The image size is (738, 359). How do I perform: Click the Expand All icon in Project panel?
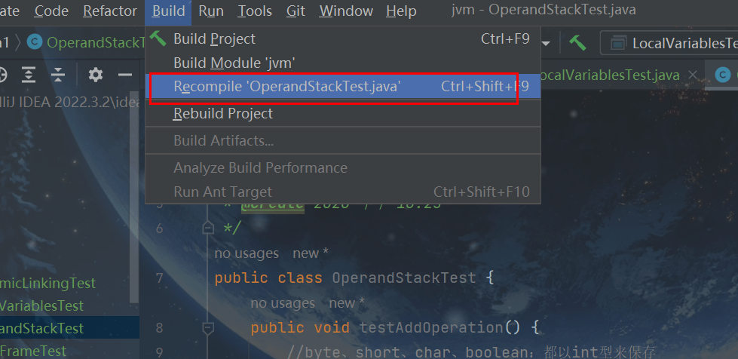28,75
